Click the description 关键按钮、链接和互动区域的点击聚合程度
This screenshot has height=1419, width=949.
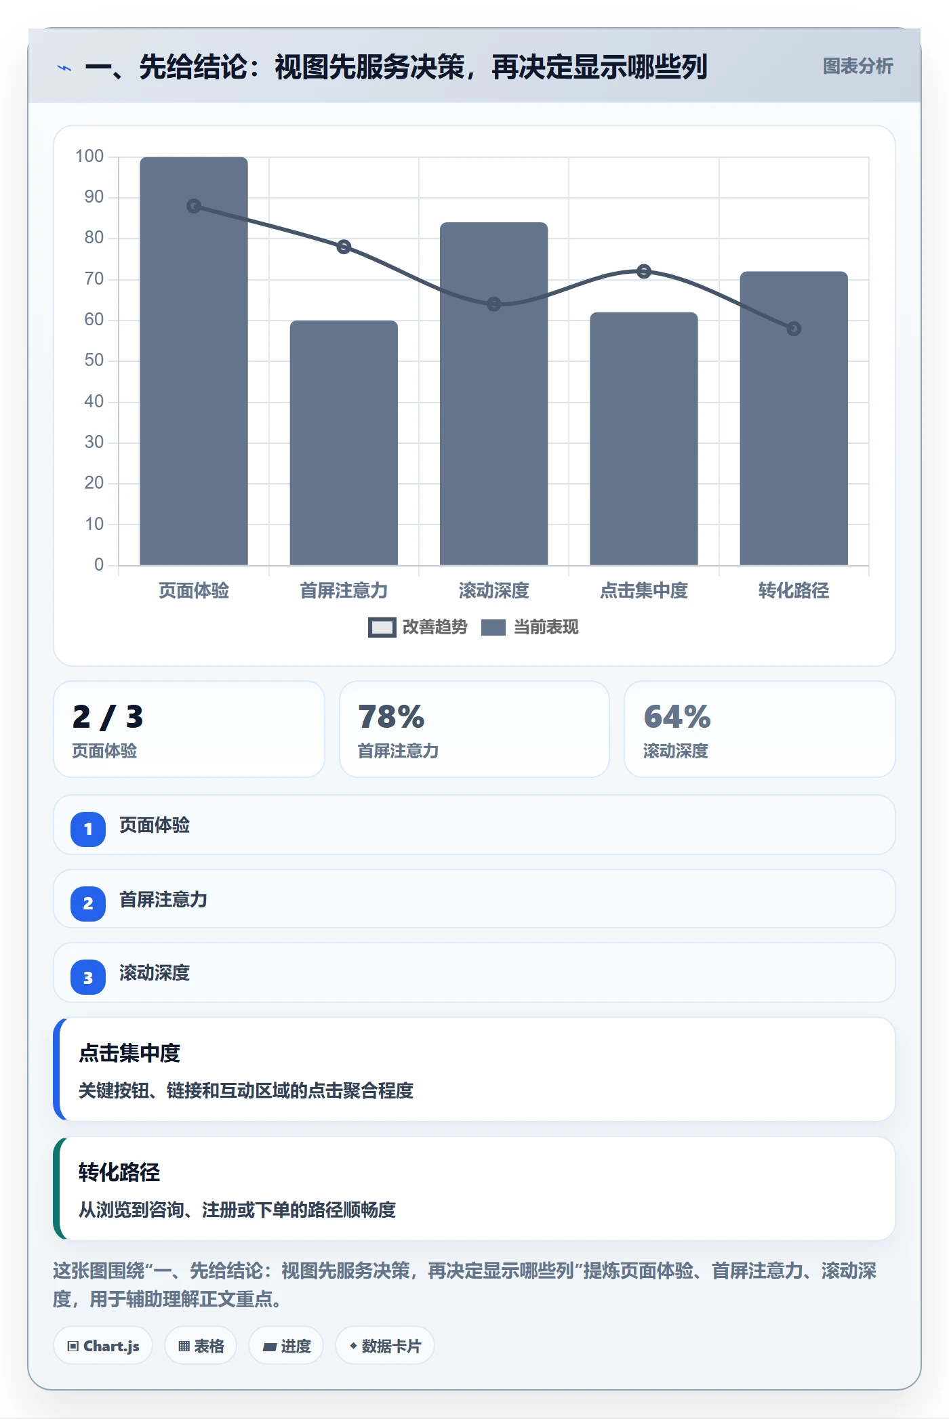coord(246,1091)
